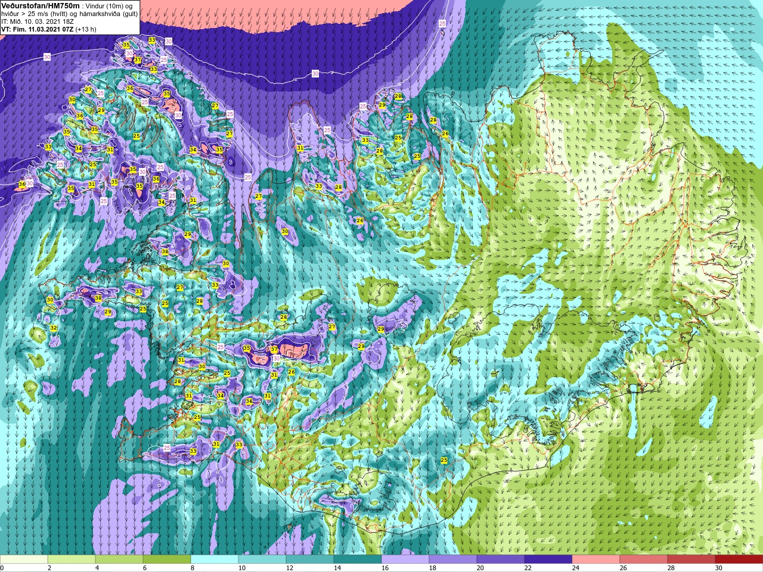Click the pale yellow 0–2 legend swatch
763x572 pixels.
pyautogui.click(x=24, y=559)
